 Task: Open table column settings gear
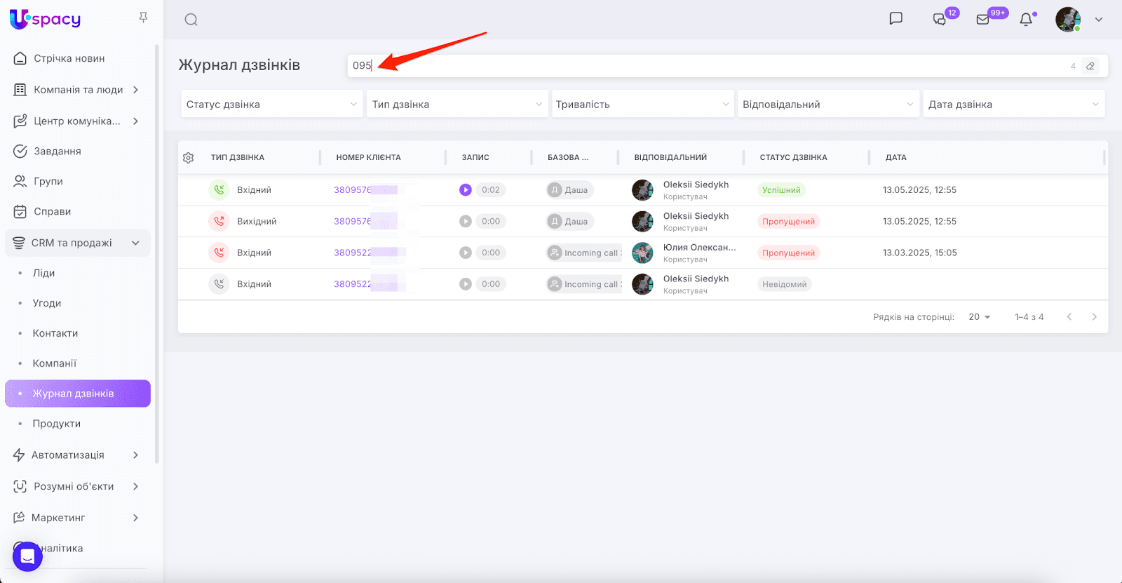click(188, 158)
